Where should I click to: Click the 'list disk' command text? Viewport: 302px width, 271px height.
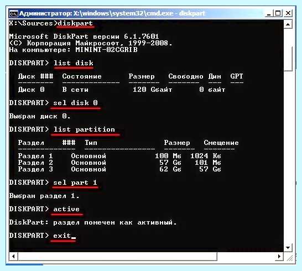tap(74, 63)
